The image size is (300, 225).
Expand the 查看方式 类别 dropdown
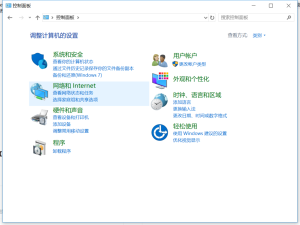click(259, 35)
